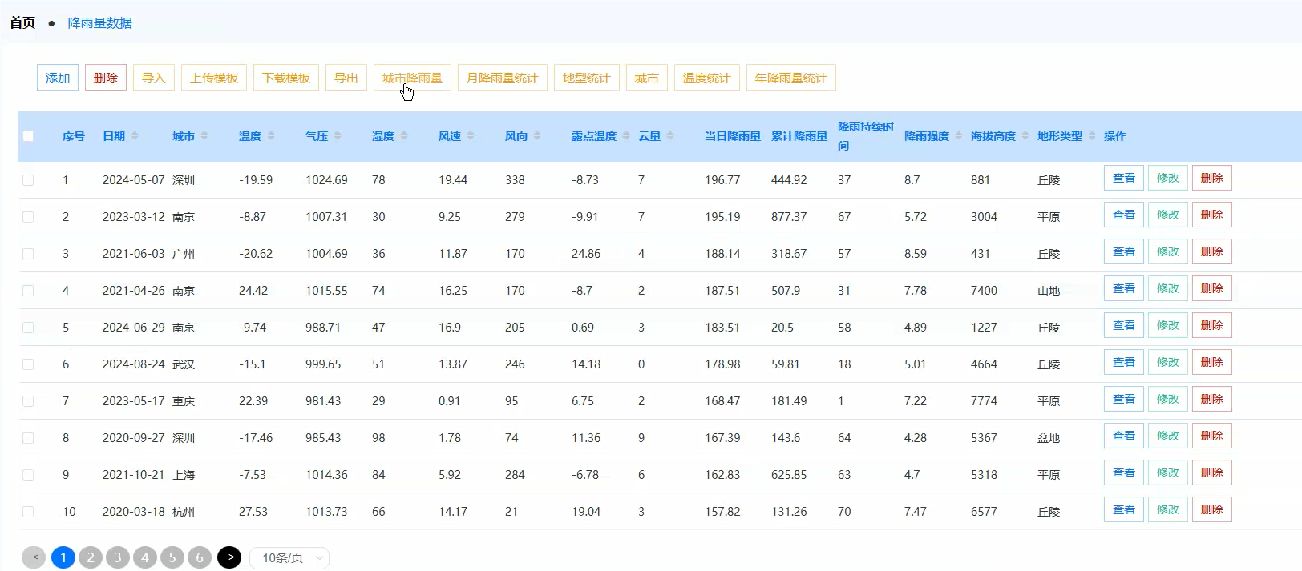Click the 降雨持续时间 column header

click(x=866, y=136)
